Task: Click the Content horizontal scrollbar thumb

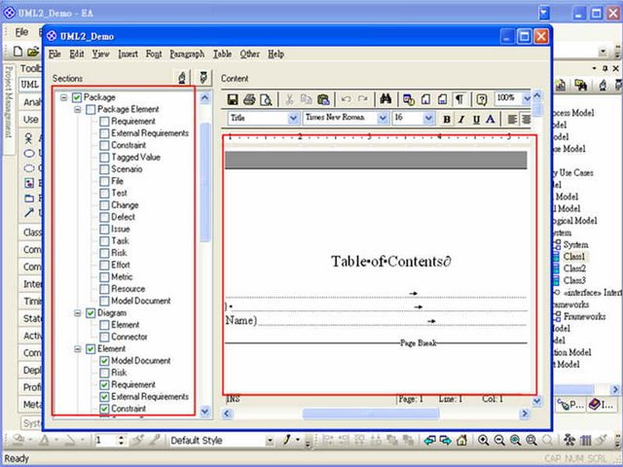Action: [x=371, y=413]
